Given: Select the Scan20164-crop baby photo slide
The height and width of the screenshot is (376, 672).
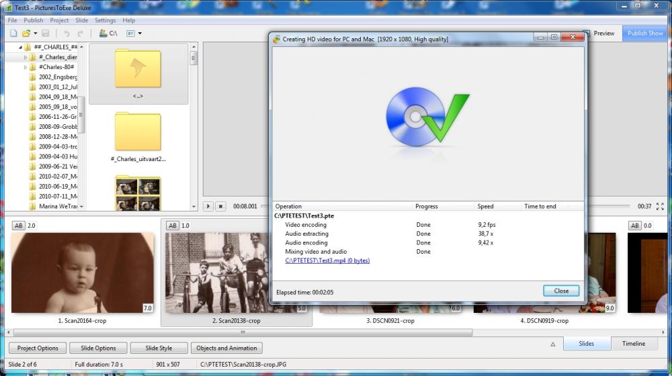Looking at the screenshot, I should pos(83,273).
